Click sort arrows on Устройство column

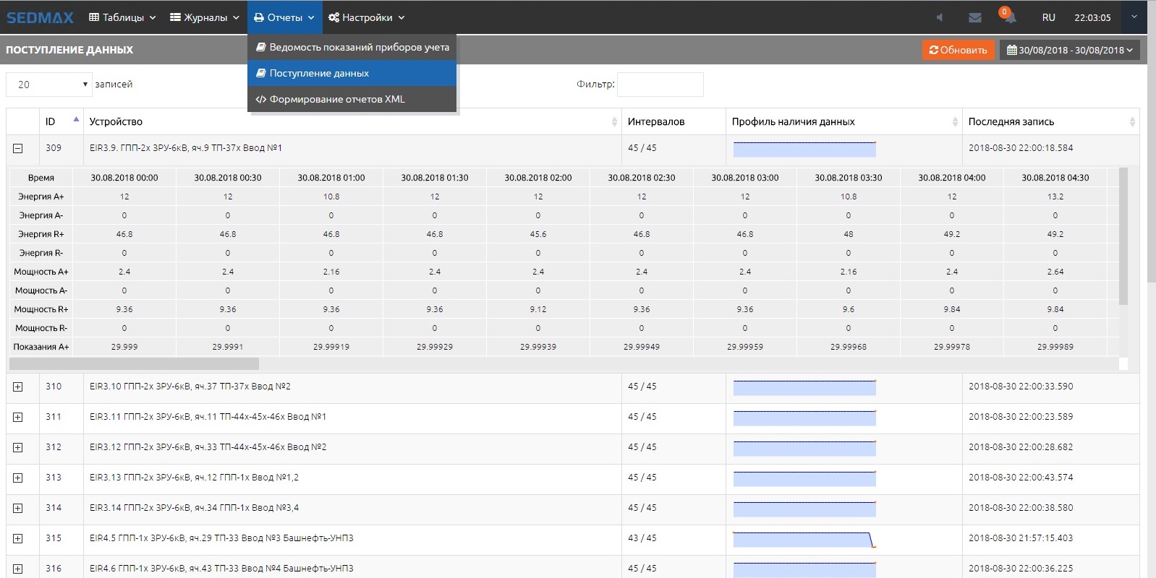614,122
